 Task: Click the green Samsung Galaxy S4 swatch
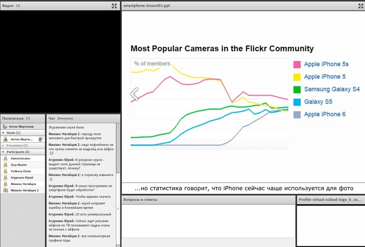[297, 90]
